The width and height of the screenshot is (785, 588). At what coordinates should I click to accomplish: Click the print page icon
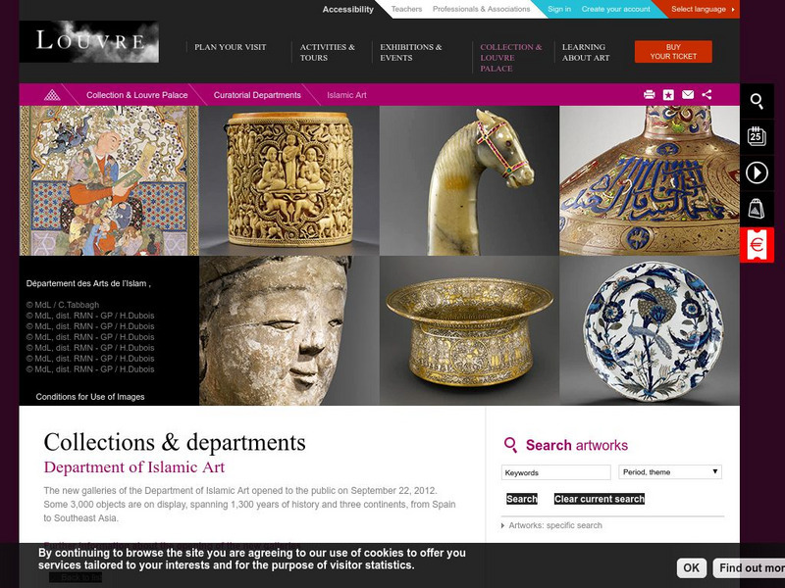tap(649, 94)
